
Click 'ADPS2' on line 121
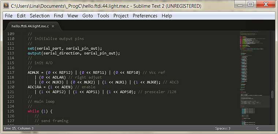pos(58,92)
